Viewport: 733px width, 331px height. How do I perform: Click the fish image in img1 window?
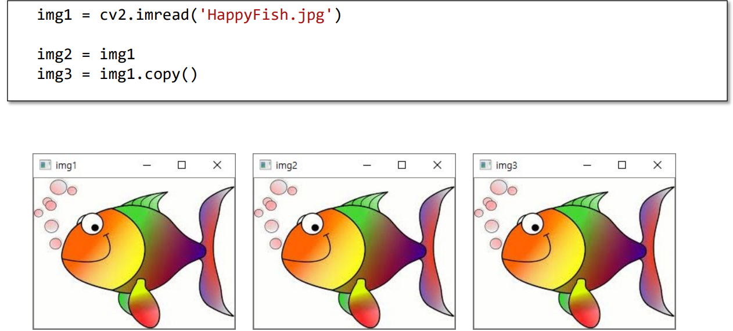coord(134,253)
